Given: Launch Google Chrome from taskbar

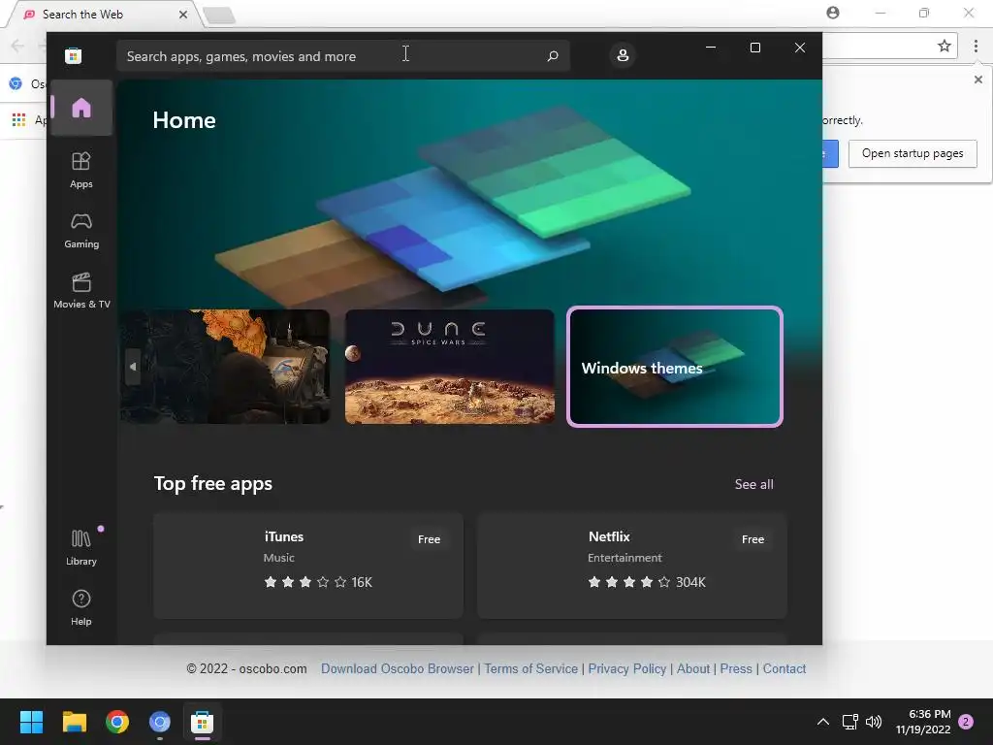Looking at the screenshot, I should pyautogui.click(x=117, y=722).
